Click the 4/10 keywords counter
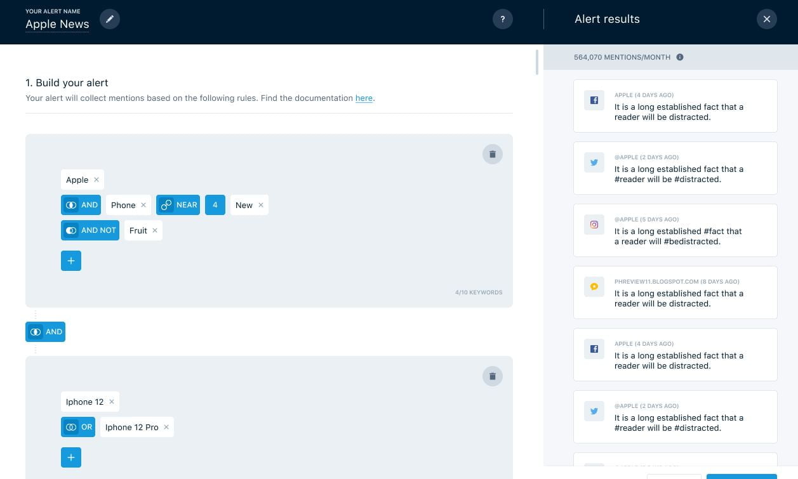This screenshot has width=798, height=479. [479, 292]
